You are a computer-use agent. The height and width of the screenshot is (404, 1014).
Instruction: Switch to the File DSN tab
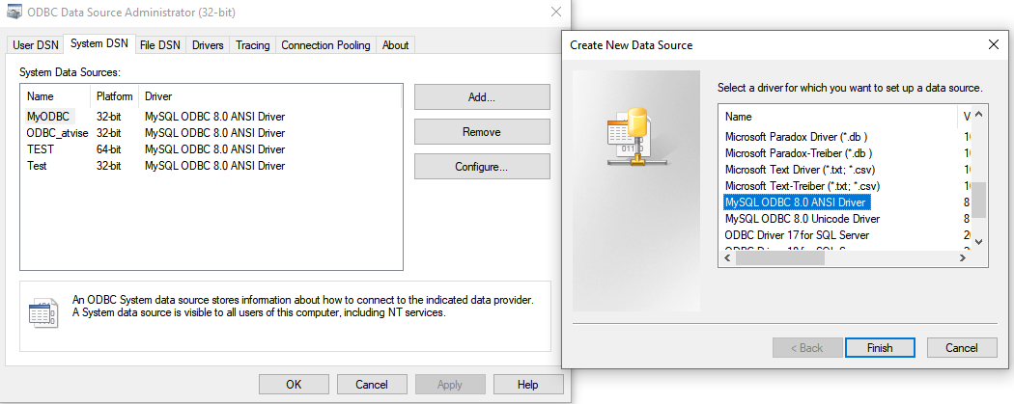click(x=159, y=45)
